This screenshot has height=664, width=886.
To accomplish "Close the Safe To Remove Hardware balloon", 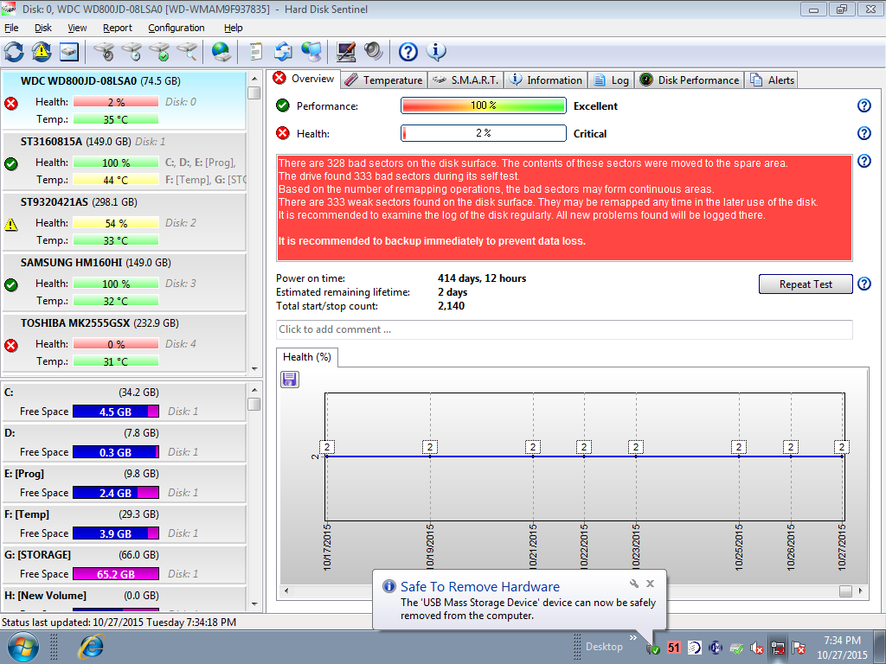I will pos(651,584).
